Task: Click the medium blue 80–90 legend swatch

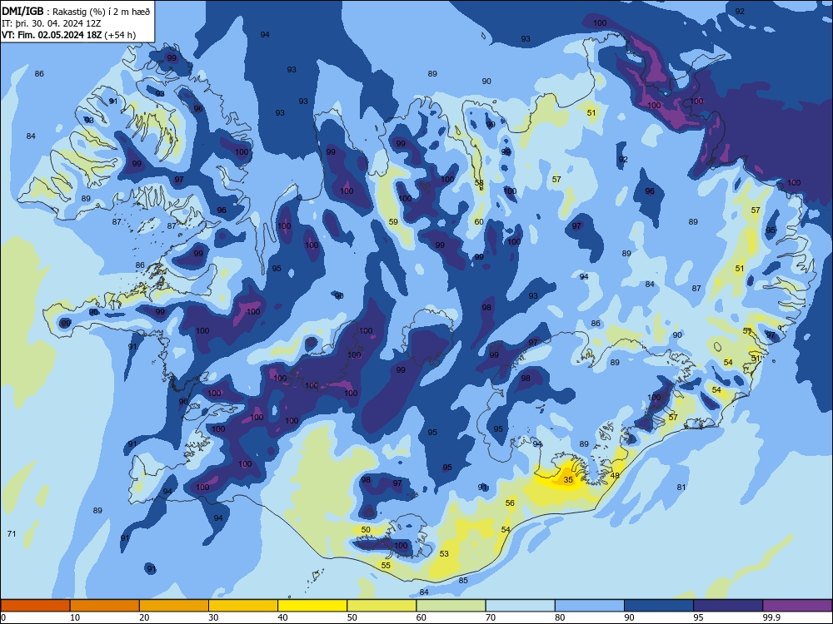Action: [x=590, y=606]
